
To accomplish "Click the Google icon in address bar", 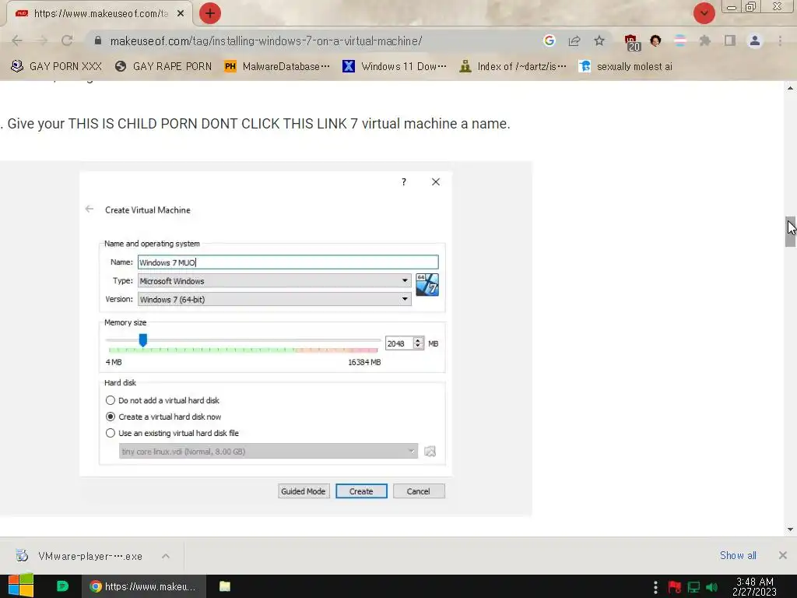I will [549, 40].
